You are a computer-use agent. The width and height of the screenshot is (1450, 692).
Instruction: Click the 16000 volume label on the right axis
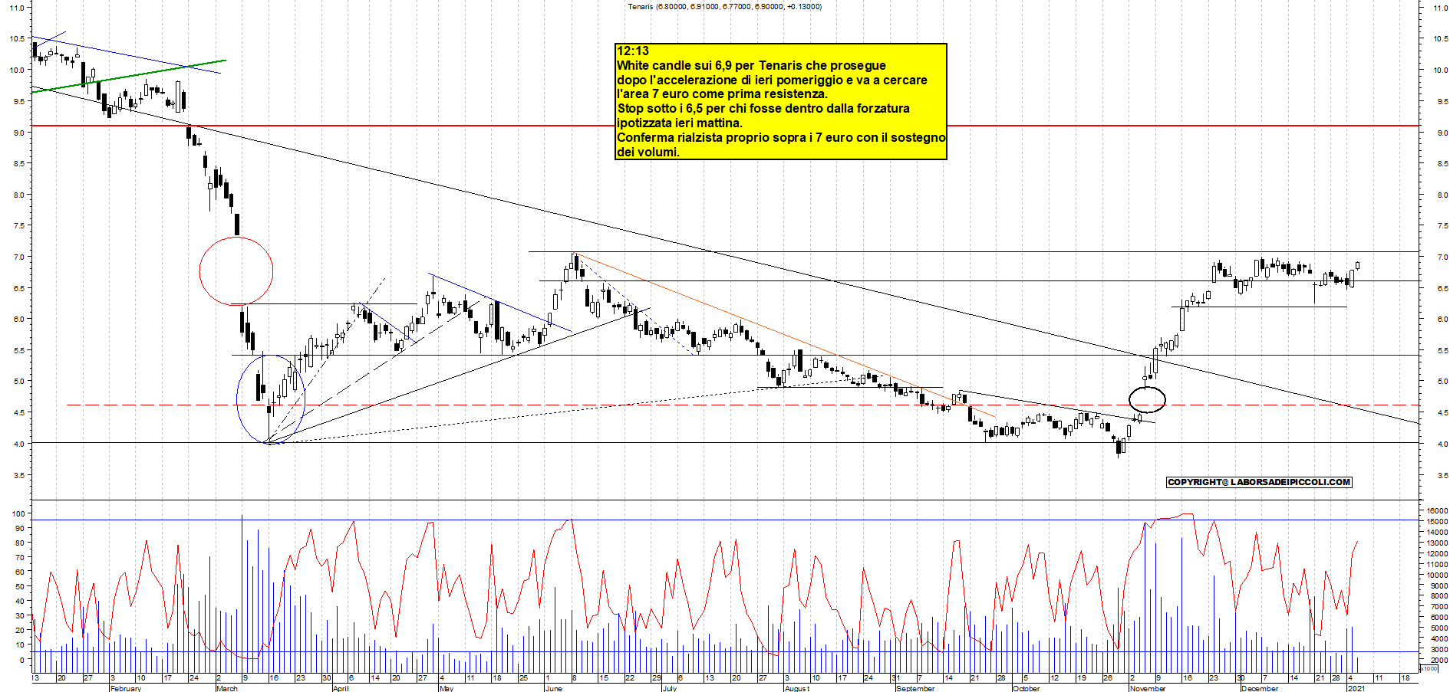1438,510
